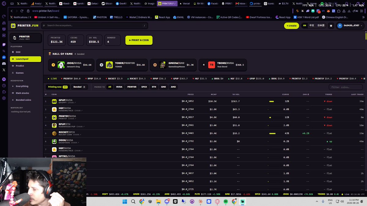Open the 0x342E wallet account dropdown

point(350,26)
